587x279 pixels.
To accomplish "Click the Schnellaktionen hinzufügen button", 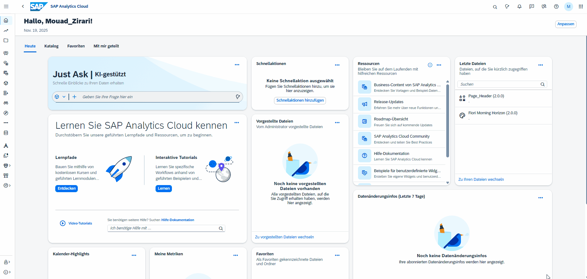I will tap(300, 100).
